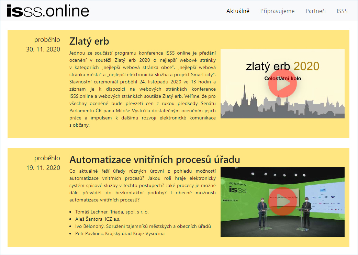Navigate to the ISSS menu item
Image resolution: width=358 pixels, height=255 pixels.
point(342,11)
